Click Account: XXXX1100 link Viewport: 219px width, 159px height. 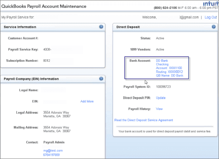(169, 68)
